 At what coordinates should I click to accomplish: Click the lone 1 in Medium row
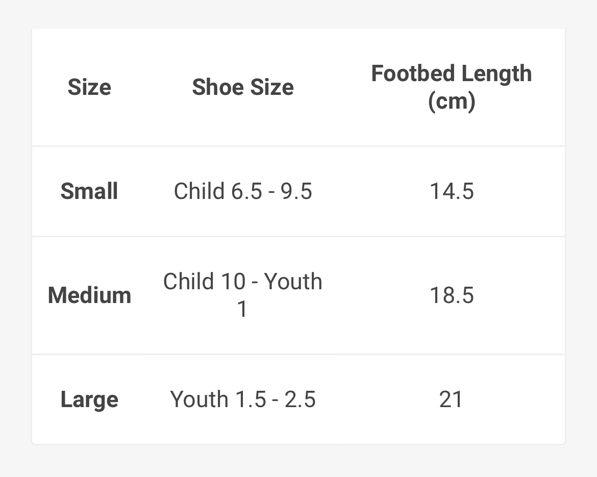click(243, 309)
